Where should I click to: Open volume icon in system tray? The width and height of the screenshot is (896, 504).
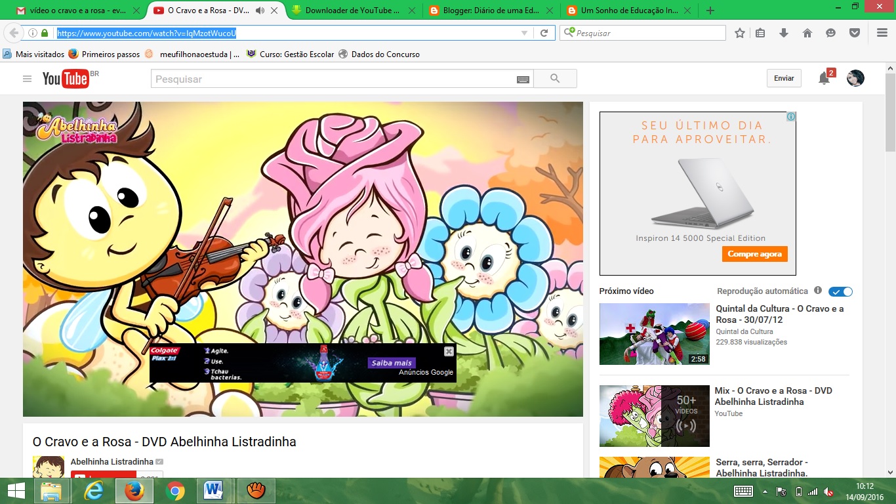[828, 491]
